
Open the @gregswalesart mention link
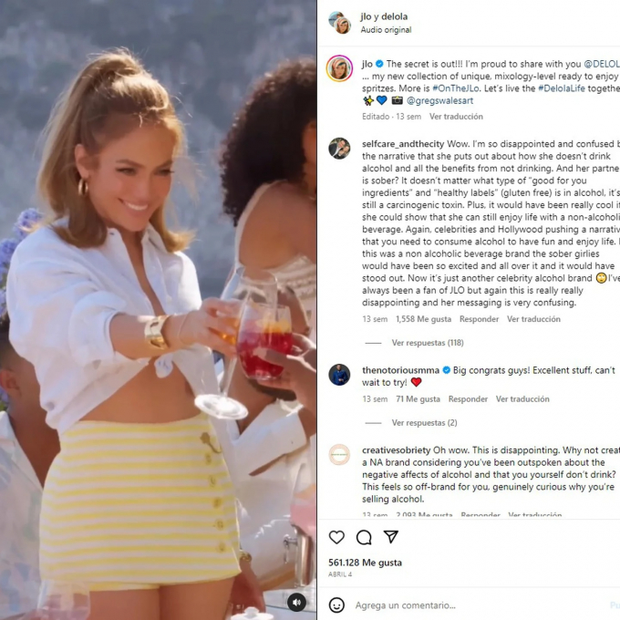[439, 101]
